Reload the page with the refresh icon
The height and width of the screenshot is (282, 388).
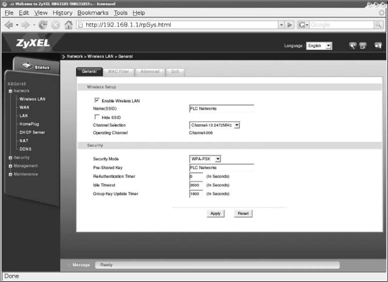point(43,25)
